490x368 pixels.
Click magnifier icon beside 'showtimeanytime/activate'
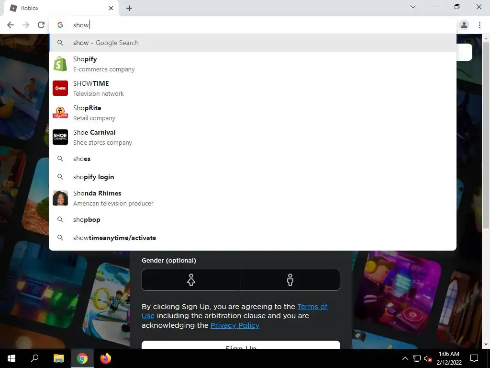click(x=60, y=238)
